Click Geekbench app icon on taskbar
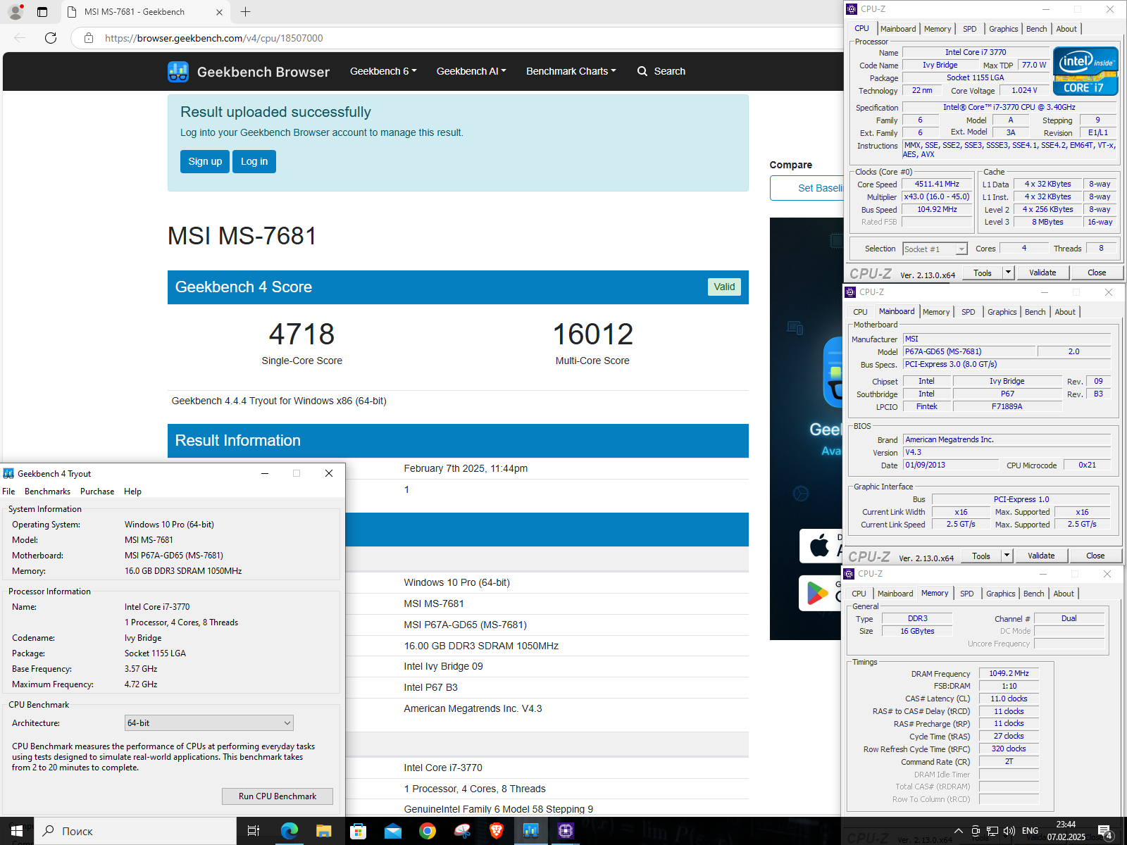The image size is (1127, 845). (x=531, y=831)
